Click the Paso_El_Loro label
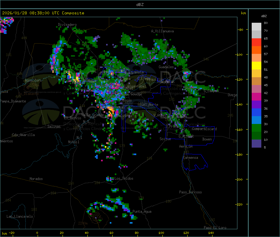The height and width of the screenshot is (237, 280). pos(215,228)
